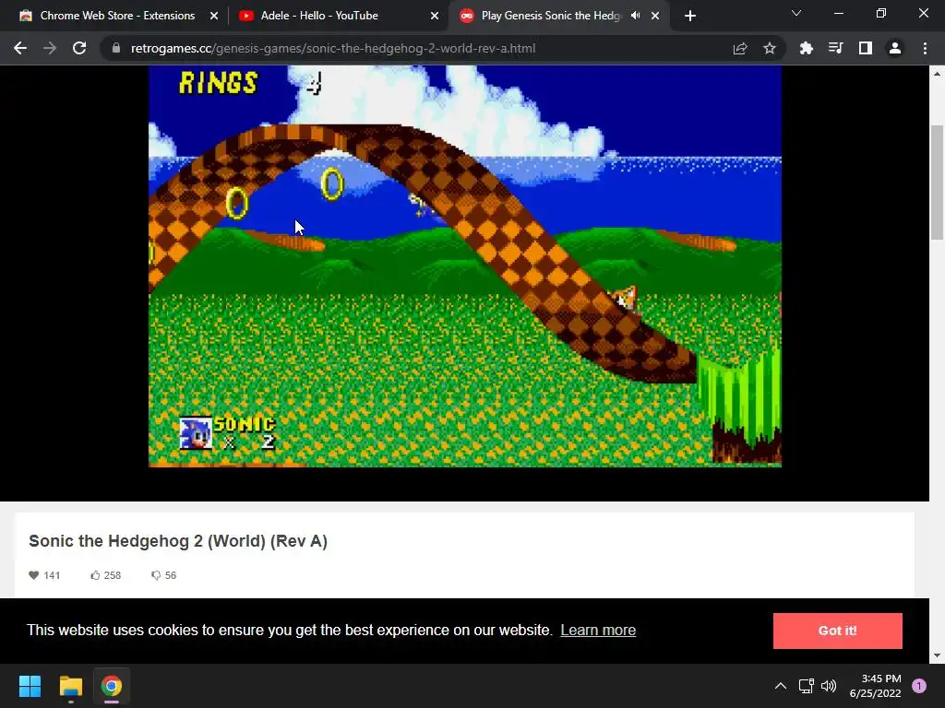Close the Sonic game tab

tap(655, 16)
